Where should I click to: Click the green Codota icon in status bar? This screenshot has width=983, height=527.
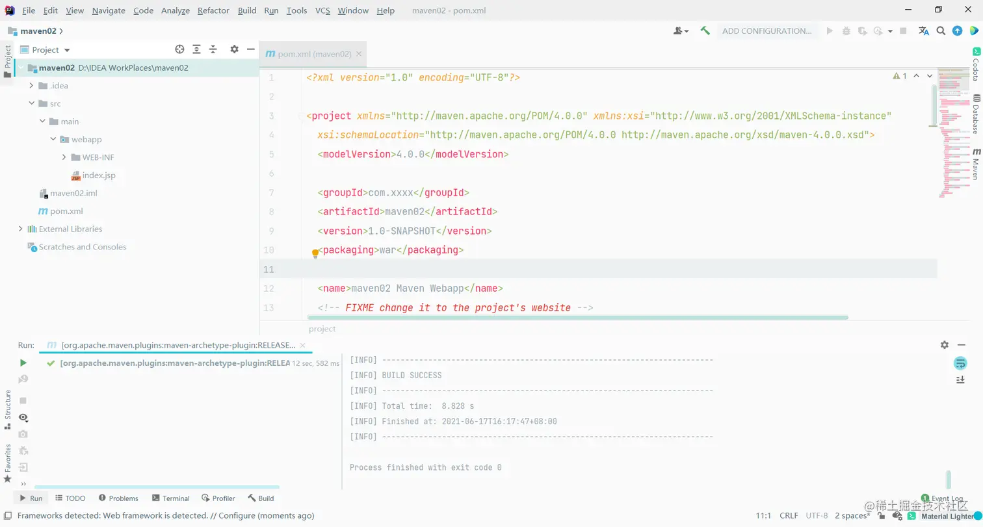pyautogui.click(x=911, y=516)
